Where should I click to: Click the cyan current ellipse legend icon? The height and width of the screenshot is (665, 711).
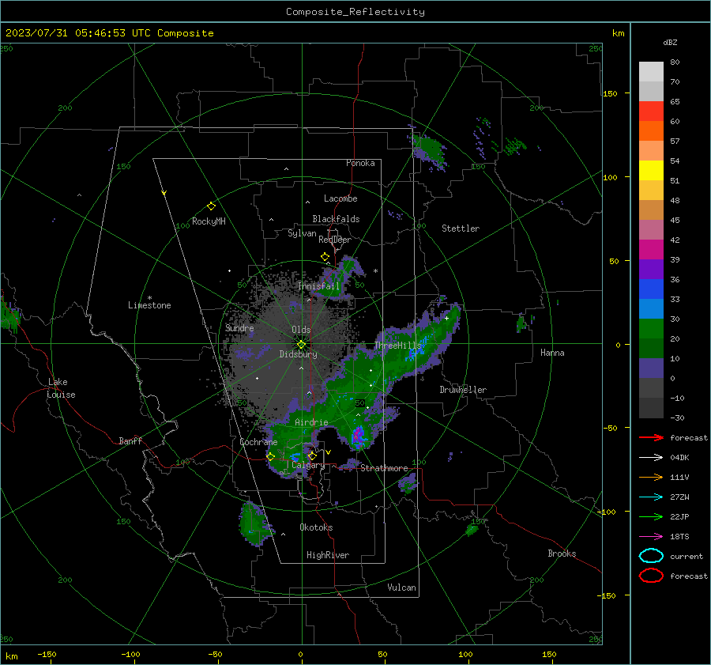[x=651, y=556]
